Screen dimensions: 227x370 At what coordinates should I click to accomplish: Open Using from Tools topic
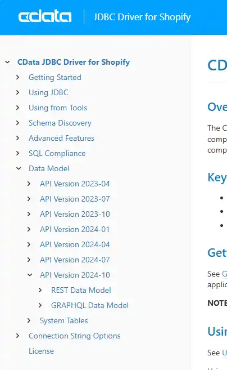pyautogui.click(x=58, y=108)
